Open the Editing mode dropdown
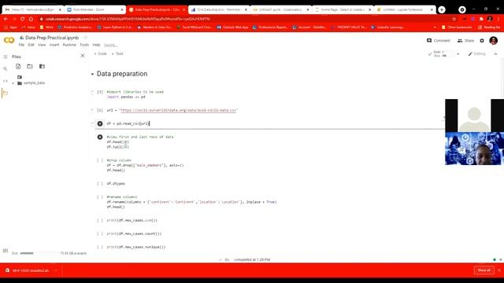Image resolution: width=504 pixels, height=283 pixels. tap(477, 54)
